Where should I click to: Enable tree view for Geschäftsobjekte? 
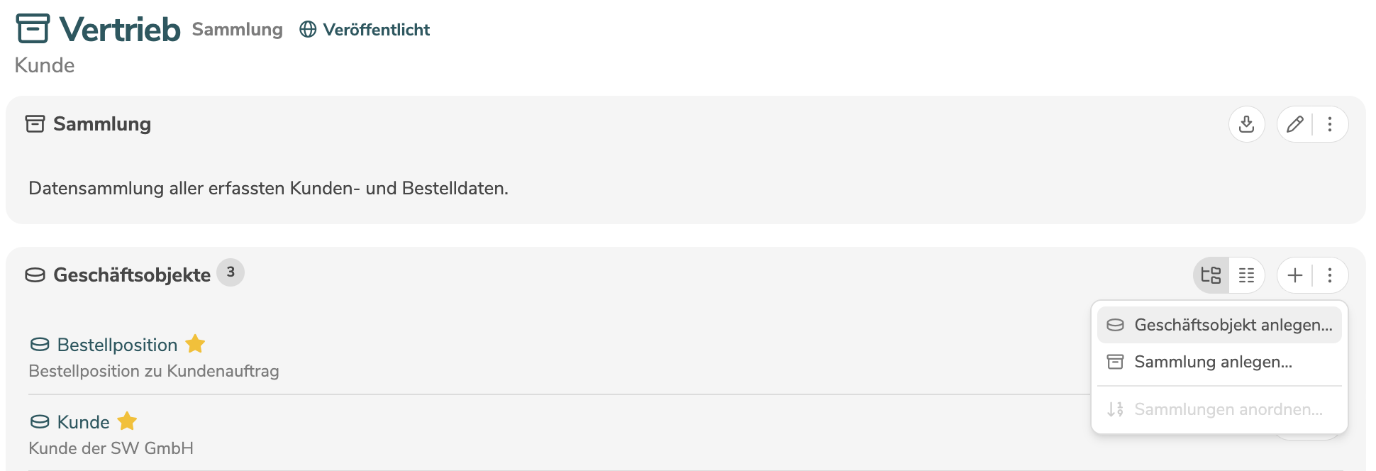click(x=1211, y=275)
